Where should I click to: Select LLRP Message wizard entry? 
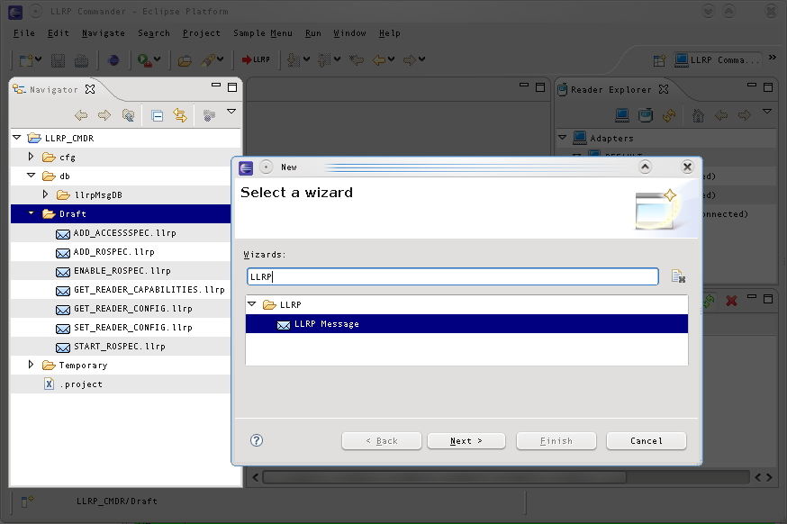[x=466, y=324]
